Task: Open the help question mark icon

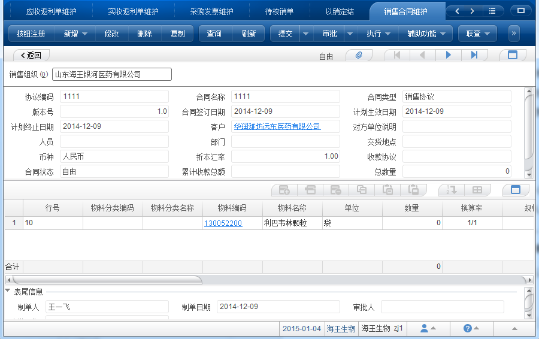Action: point(468,328)
